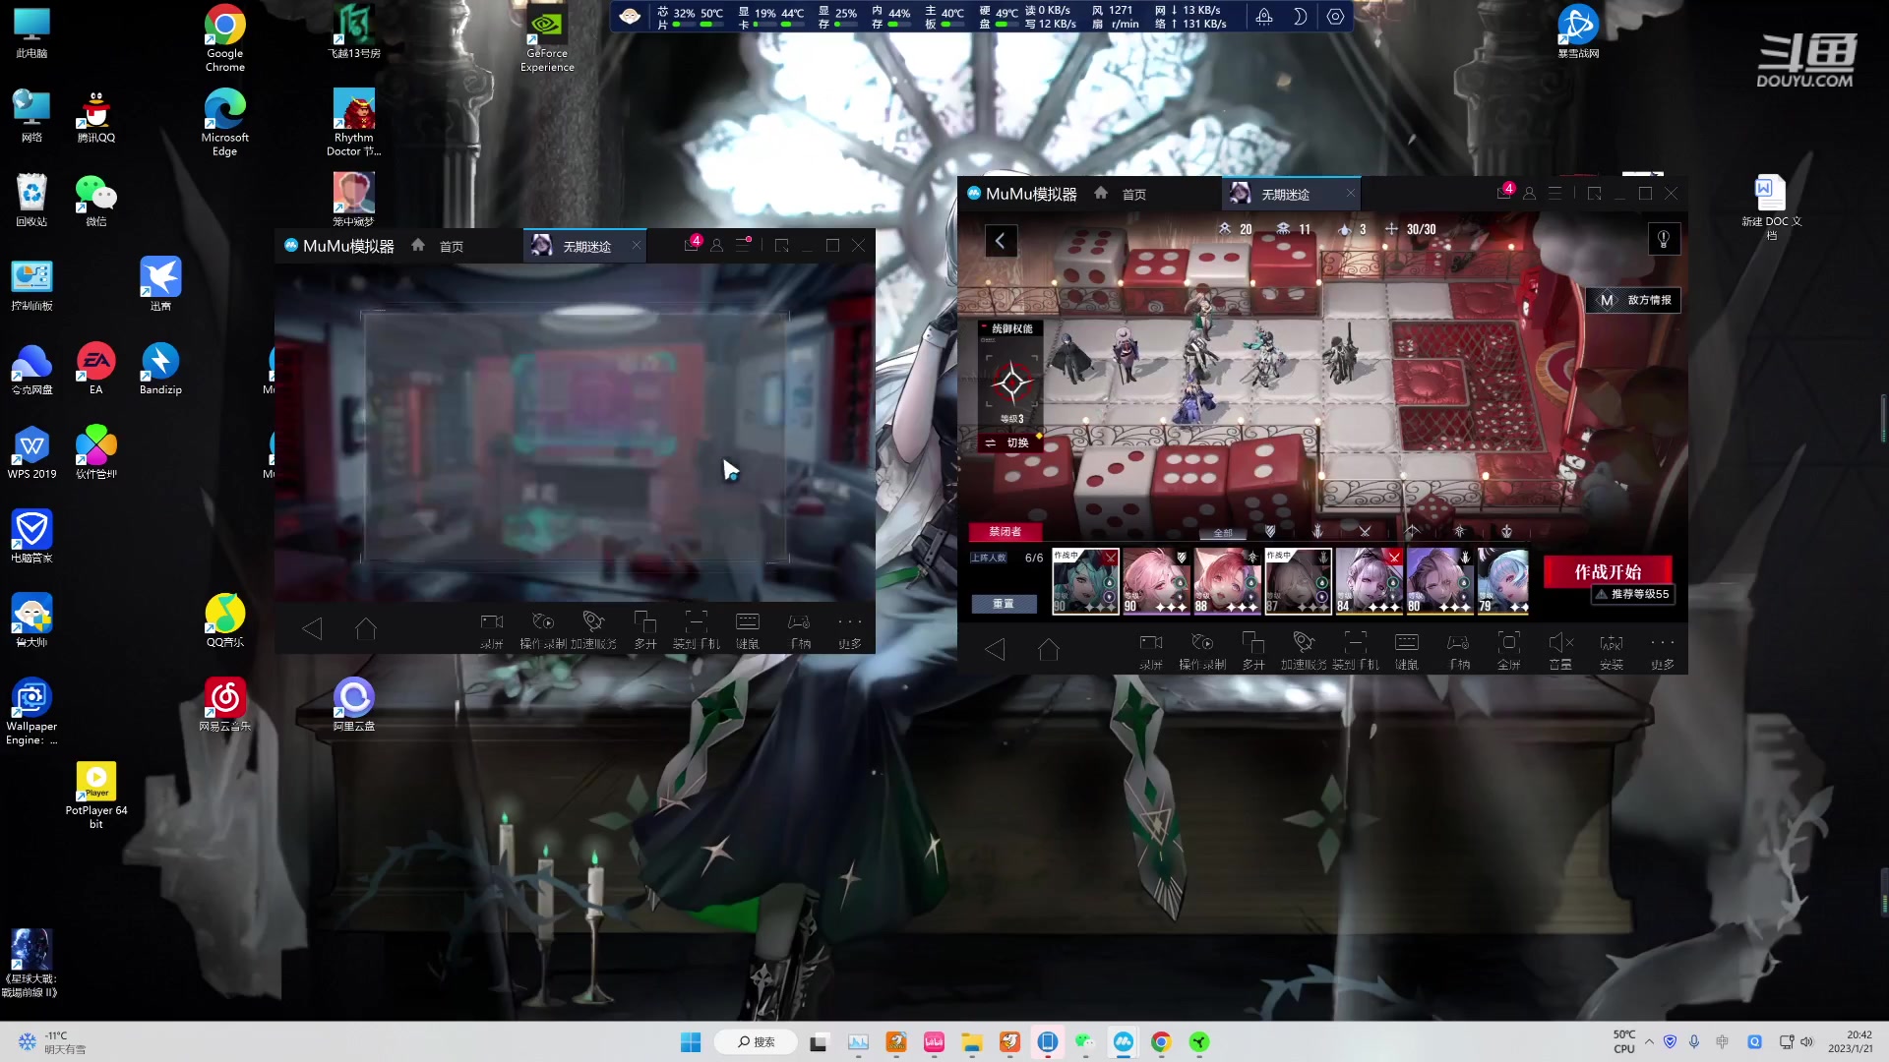
Task: Open acceleration service rocket in right MuMu window
Action: point(1305,651)
